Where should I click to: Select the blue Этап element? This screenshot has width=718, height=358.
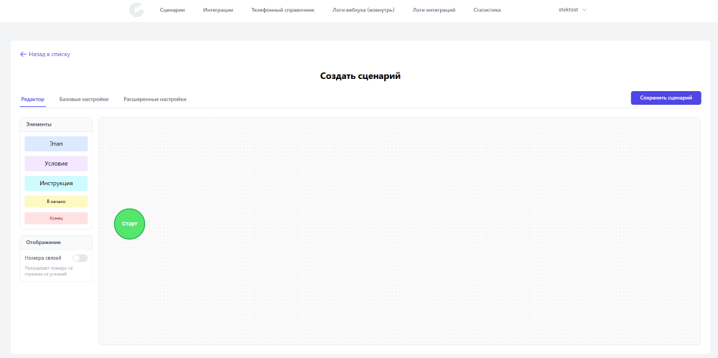point(56,143)
